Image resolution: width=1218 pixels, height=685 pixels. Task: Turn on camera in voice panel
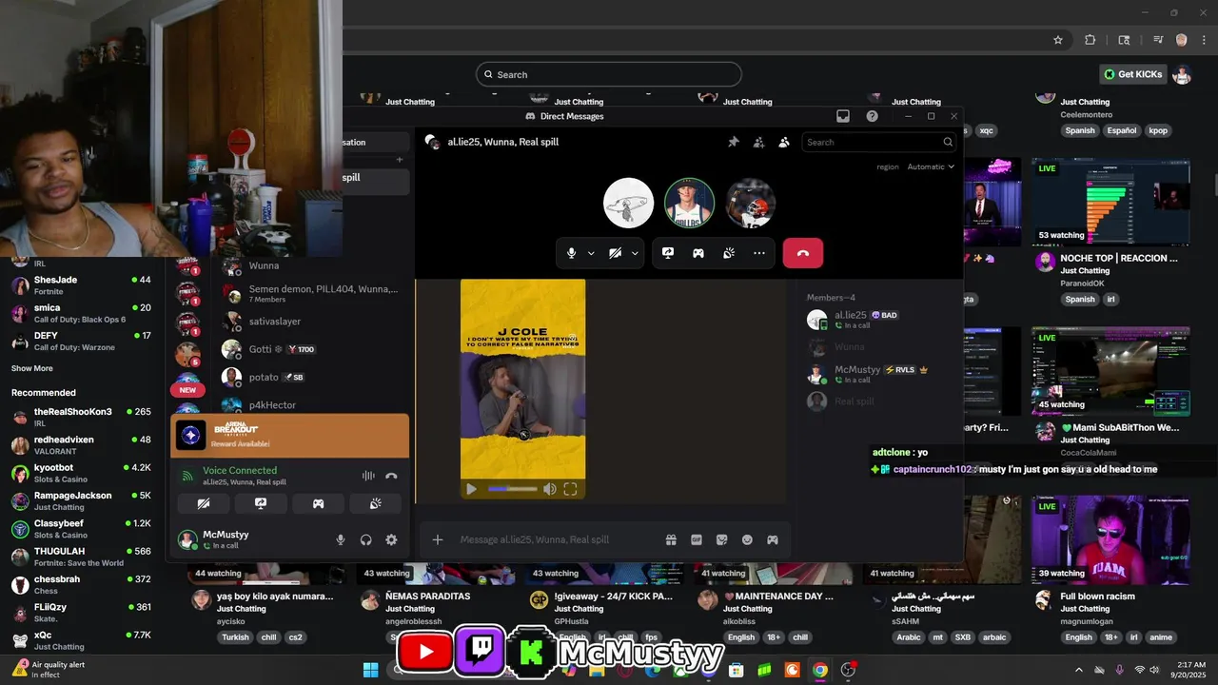203,503
